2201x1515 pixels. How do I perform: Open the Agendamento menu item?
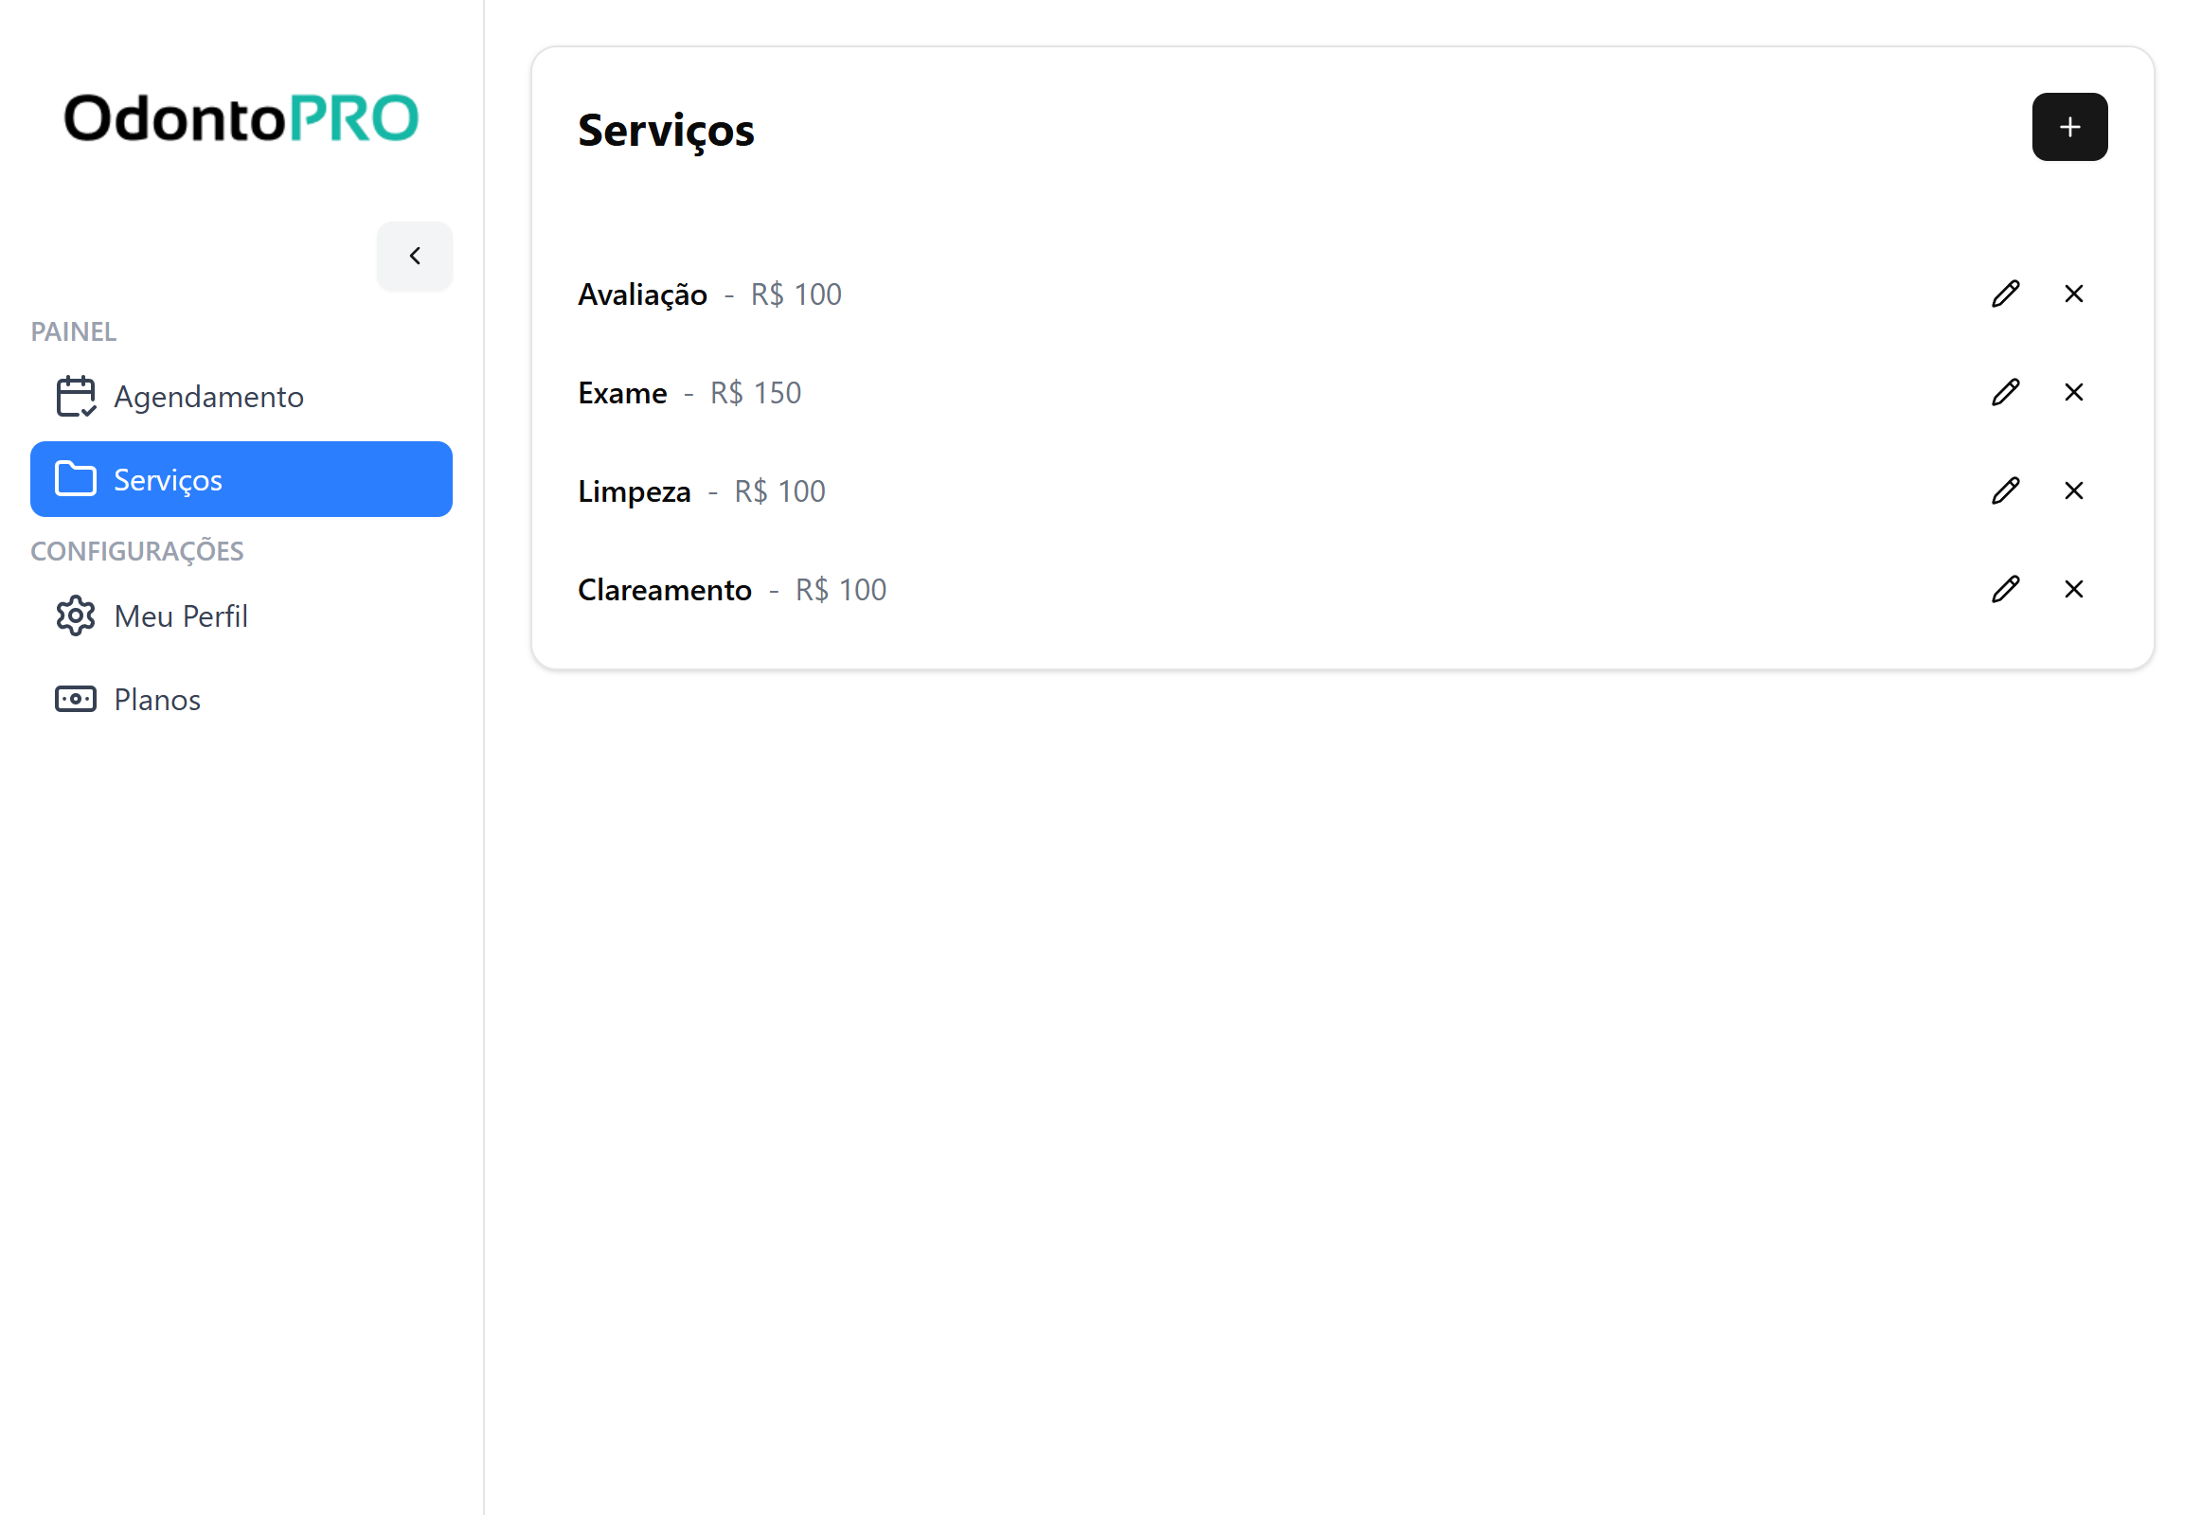click(x=208, y=397)
